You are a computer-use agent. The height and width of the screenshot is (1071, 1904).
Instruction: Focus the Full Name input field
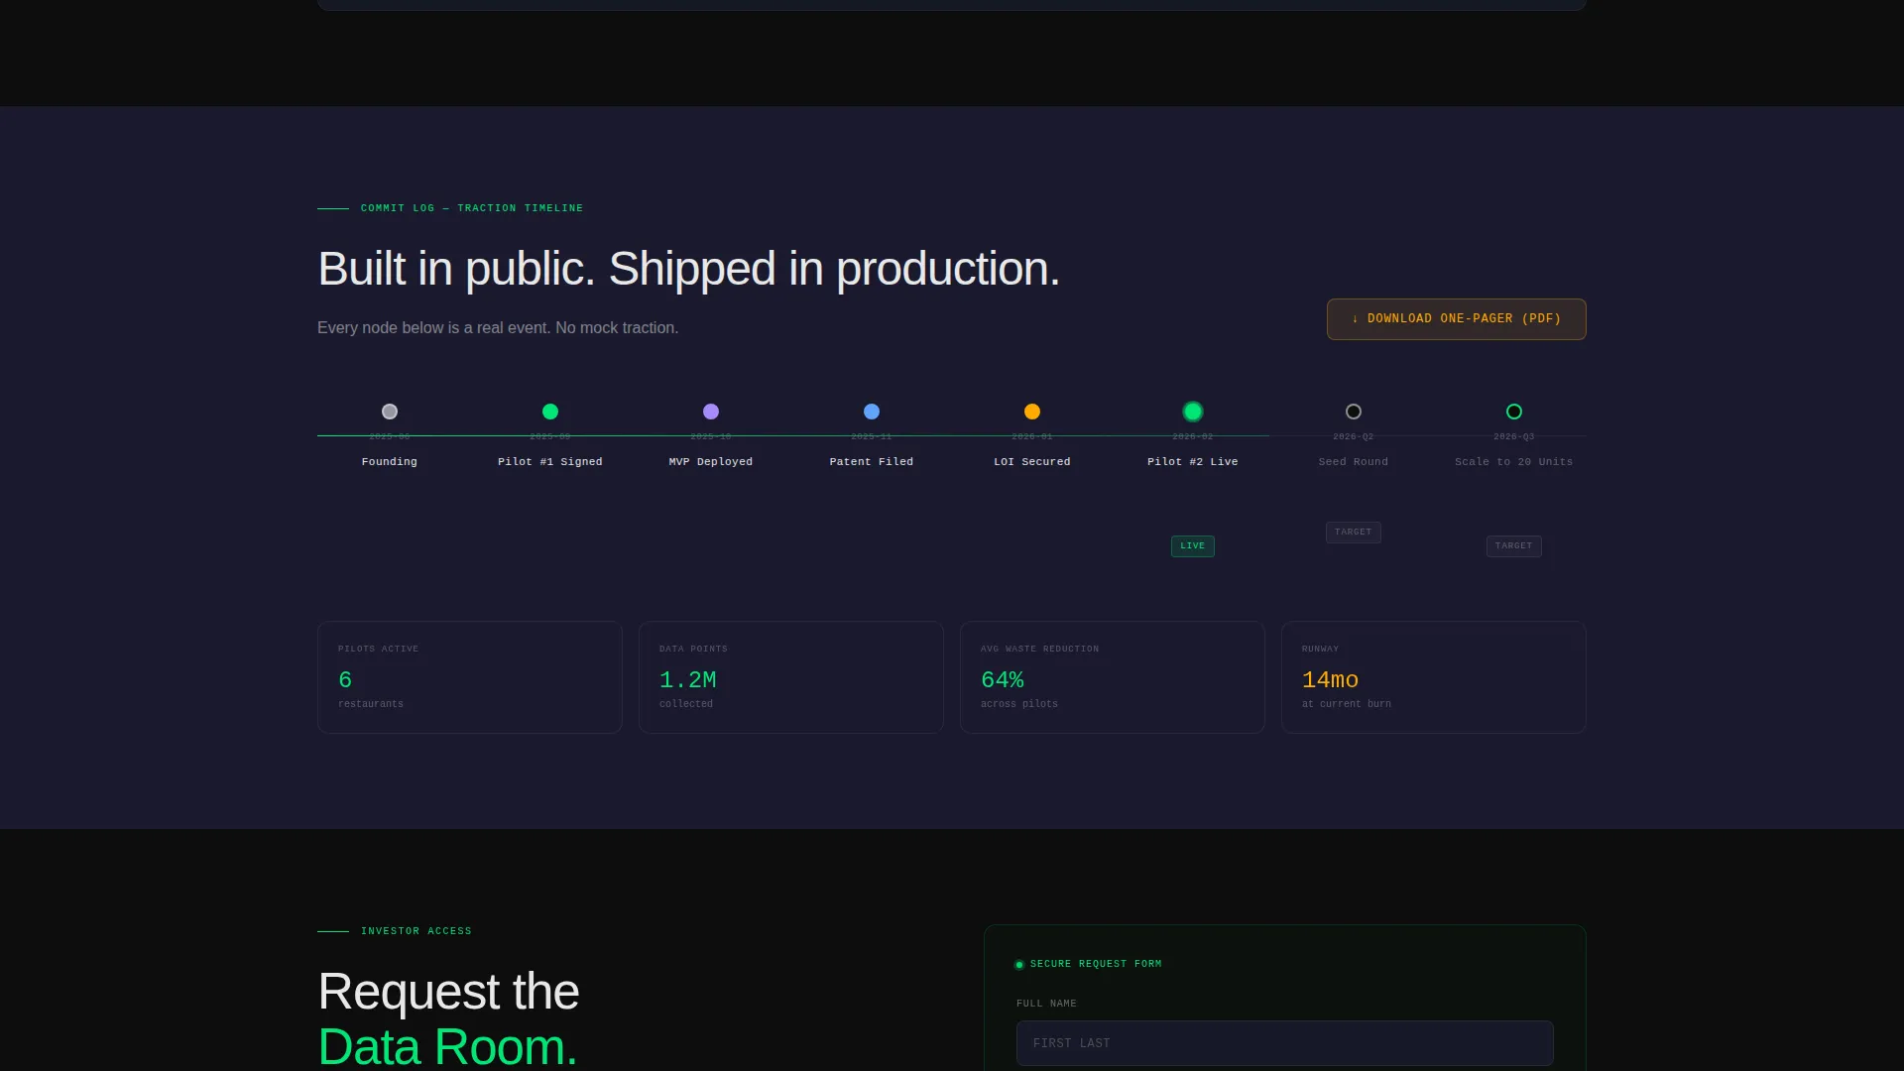pos(1285,1043)
